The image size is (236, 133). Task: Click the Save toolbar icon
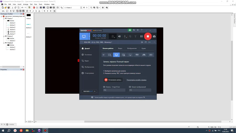coord(9,8)
